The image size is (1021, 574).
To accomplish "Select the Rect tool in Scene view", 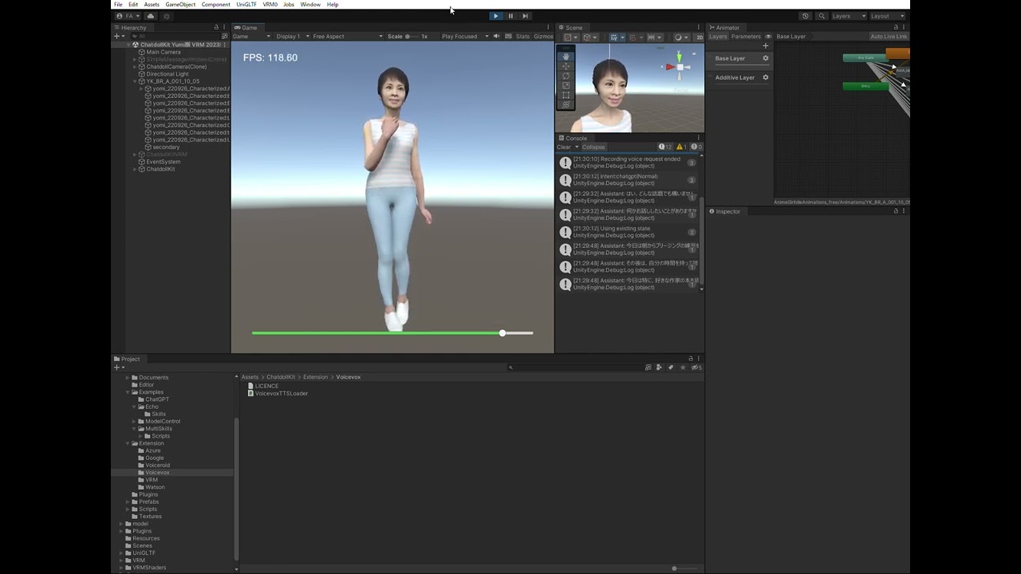I will coord(566,95).
